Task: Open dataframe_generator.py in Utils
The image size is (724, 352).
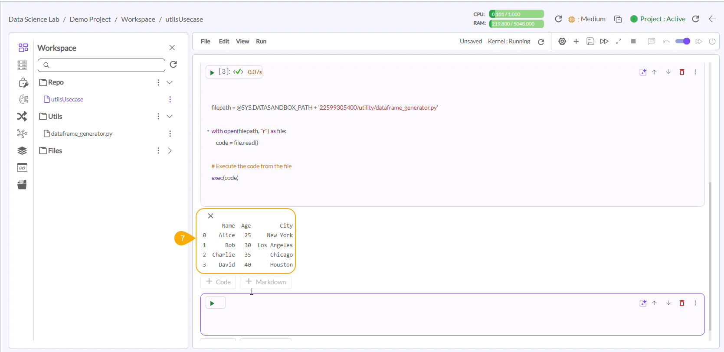Action: [82, 134]
